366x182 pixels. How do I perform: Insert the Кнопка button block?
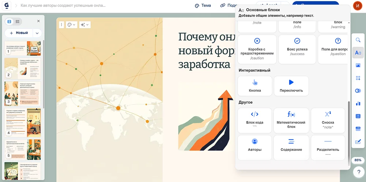[x=255, y=86]
